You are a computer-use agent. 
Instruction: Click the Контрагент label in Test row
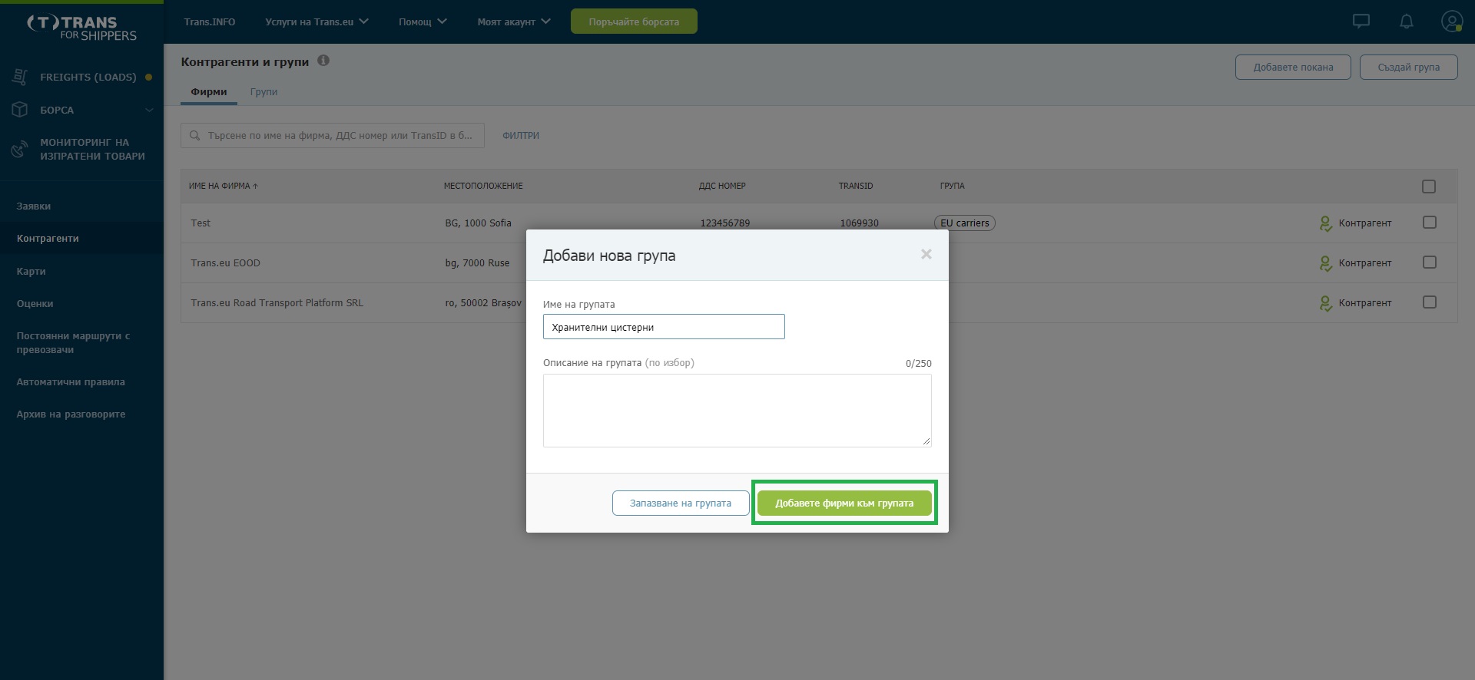tap(1365, 223)
